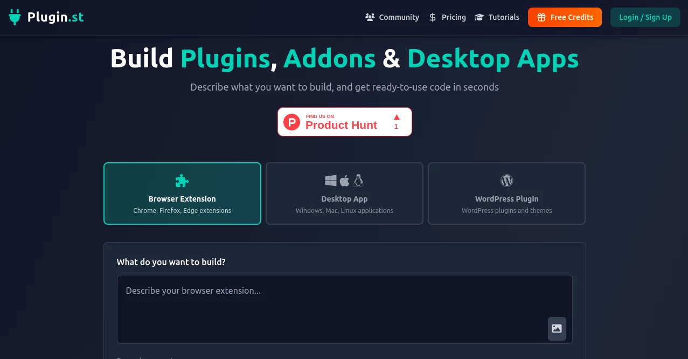Image resolution: width=688 pixels, height=359 pixels.
Task: Click the graduation cap icon next to Tutorials
Action: click(x=479, y=17)
